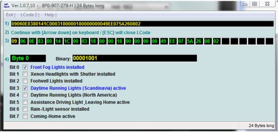This screenshot has height=132, width=278.
Task: Uncheck Daytime Running Lights (Scandinavia) active
Action: (x=25, y=88)
